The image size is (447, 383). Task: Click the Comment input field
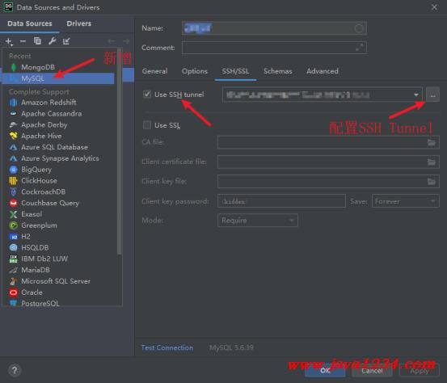point(274,48)
